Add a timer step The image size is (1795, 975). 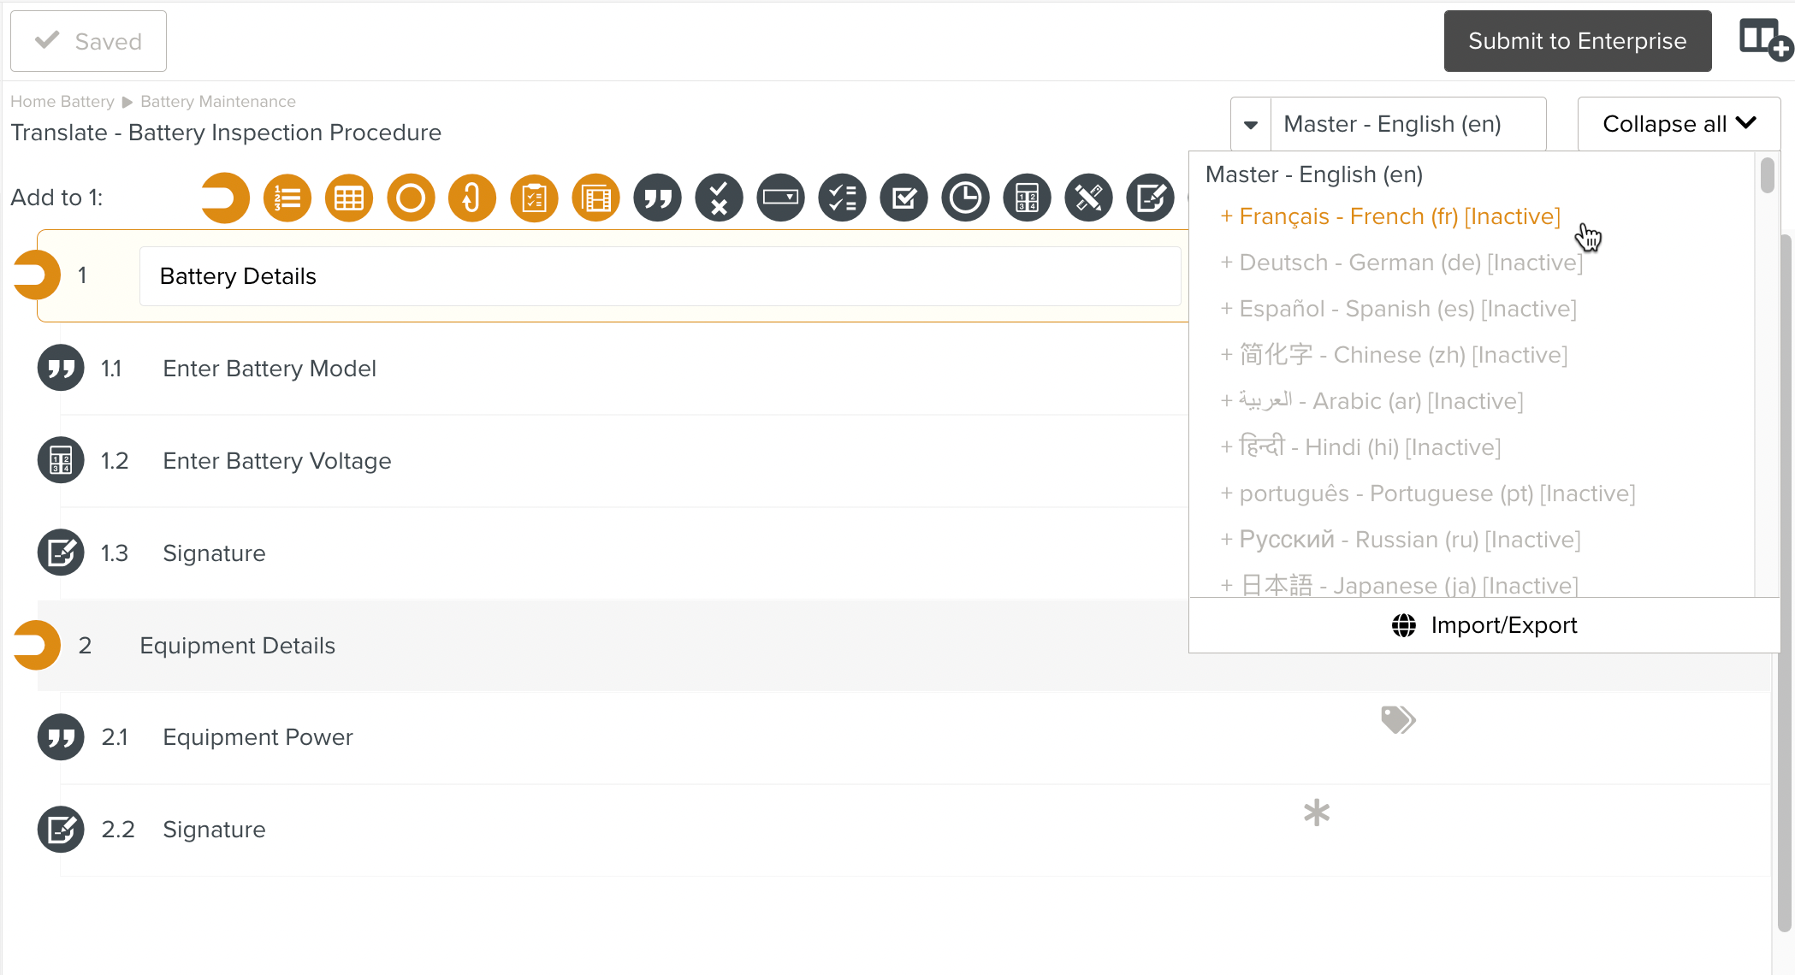[964, 198]
